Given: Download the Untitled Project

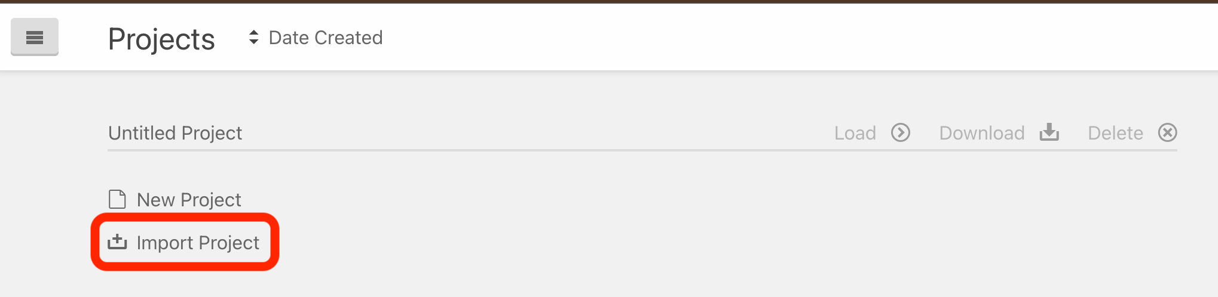Looking at the screenshot, I should pyautogui.click(x=999, y=132).
